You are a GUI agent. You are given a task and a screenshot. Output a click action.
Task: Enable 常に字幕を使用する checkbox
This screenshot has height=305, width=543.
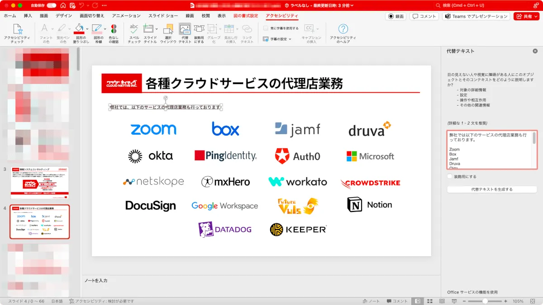pos(266,28)
